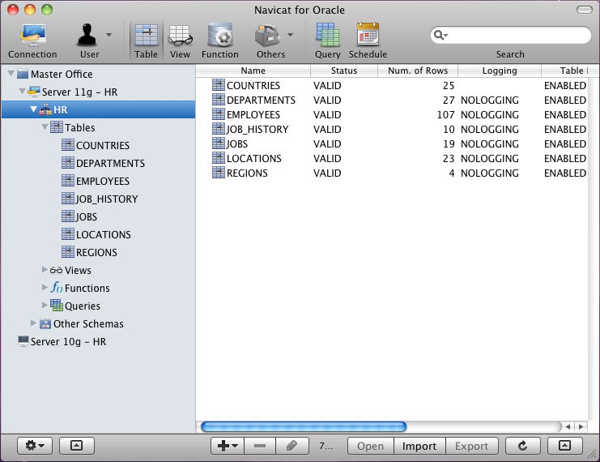Screen dimensions: 600x462
Task: Sort by the Logging column header
Action: click(500, 71)
